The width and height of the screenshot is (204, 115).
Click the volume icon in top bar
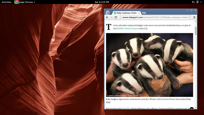(194, 2)
